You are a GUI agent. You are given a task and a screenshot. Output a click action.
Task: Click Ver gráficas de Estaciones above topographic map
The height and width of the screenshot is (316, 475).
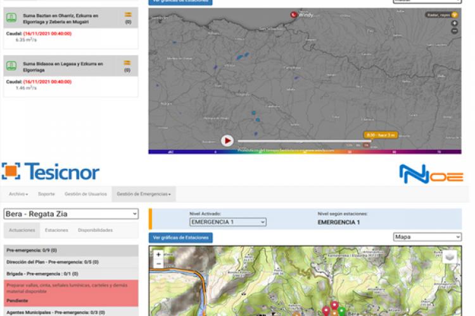tap(180, 238)
